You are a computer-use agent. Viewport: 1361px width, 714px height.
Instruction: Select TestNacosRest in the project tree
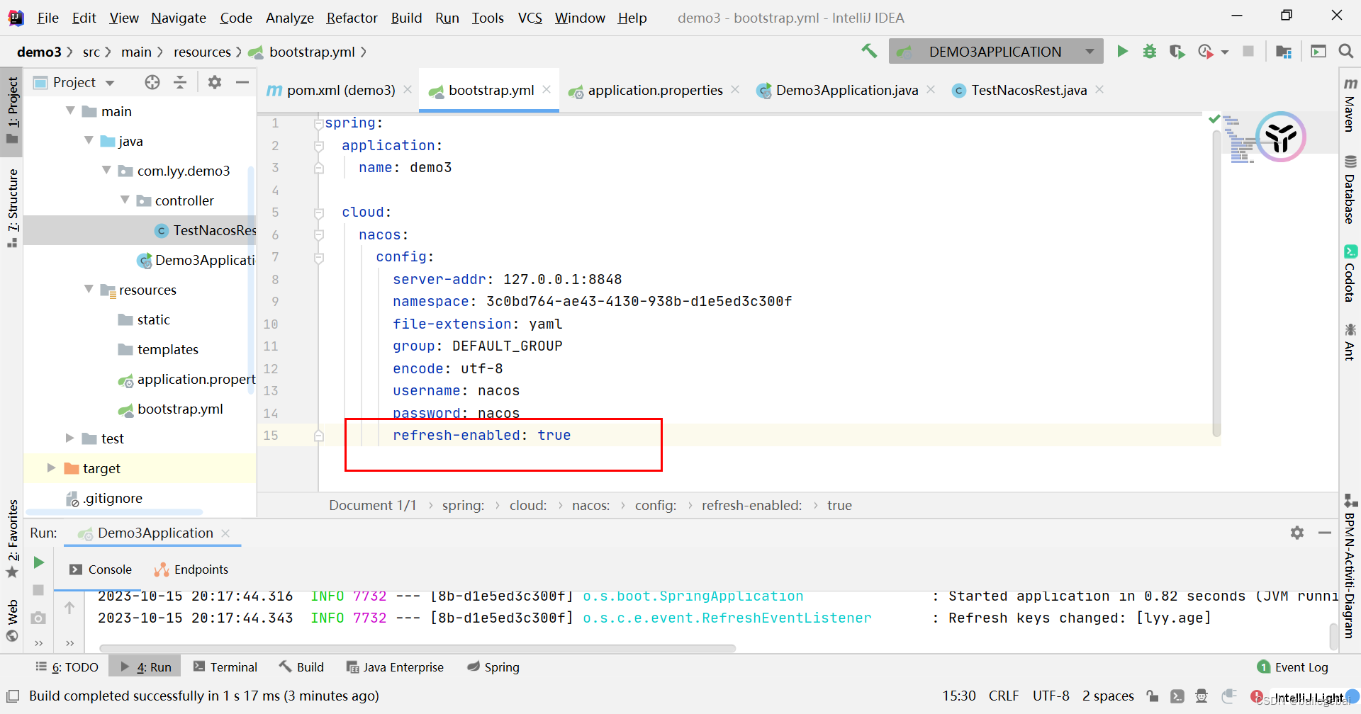(214, 230)
